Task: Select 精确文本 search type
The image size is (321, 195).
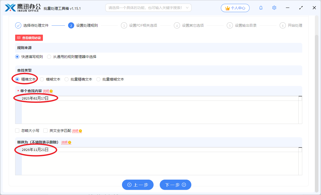Action: pos(25,79)
